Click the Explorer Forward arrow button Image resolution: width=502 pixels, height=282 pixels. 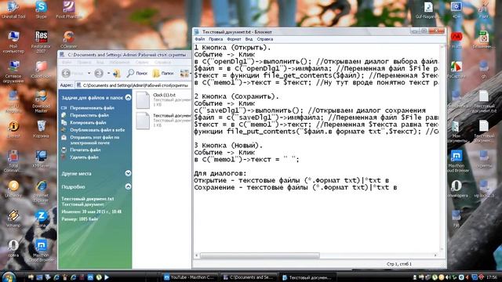click(x=99, y=73)
